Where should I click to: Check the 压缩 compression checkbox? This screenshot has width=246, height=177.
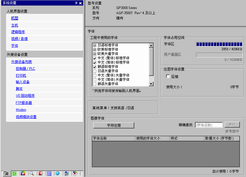click(168, 76)
